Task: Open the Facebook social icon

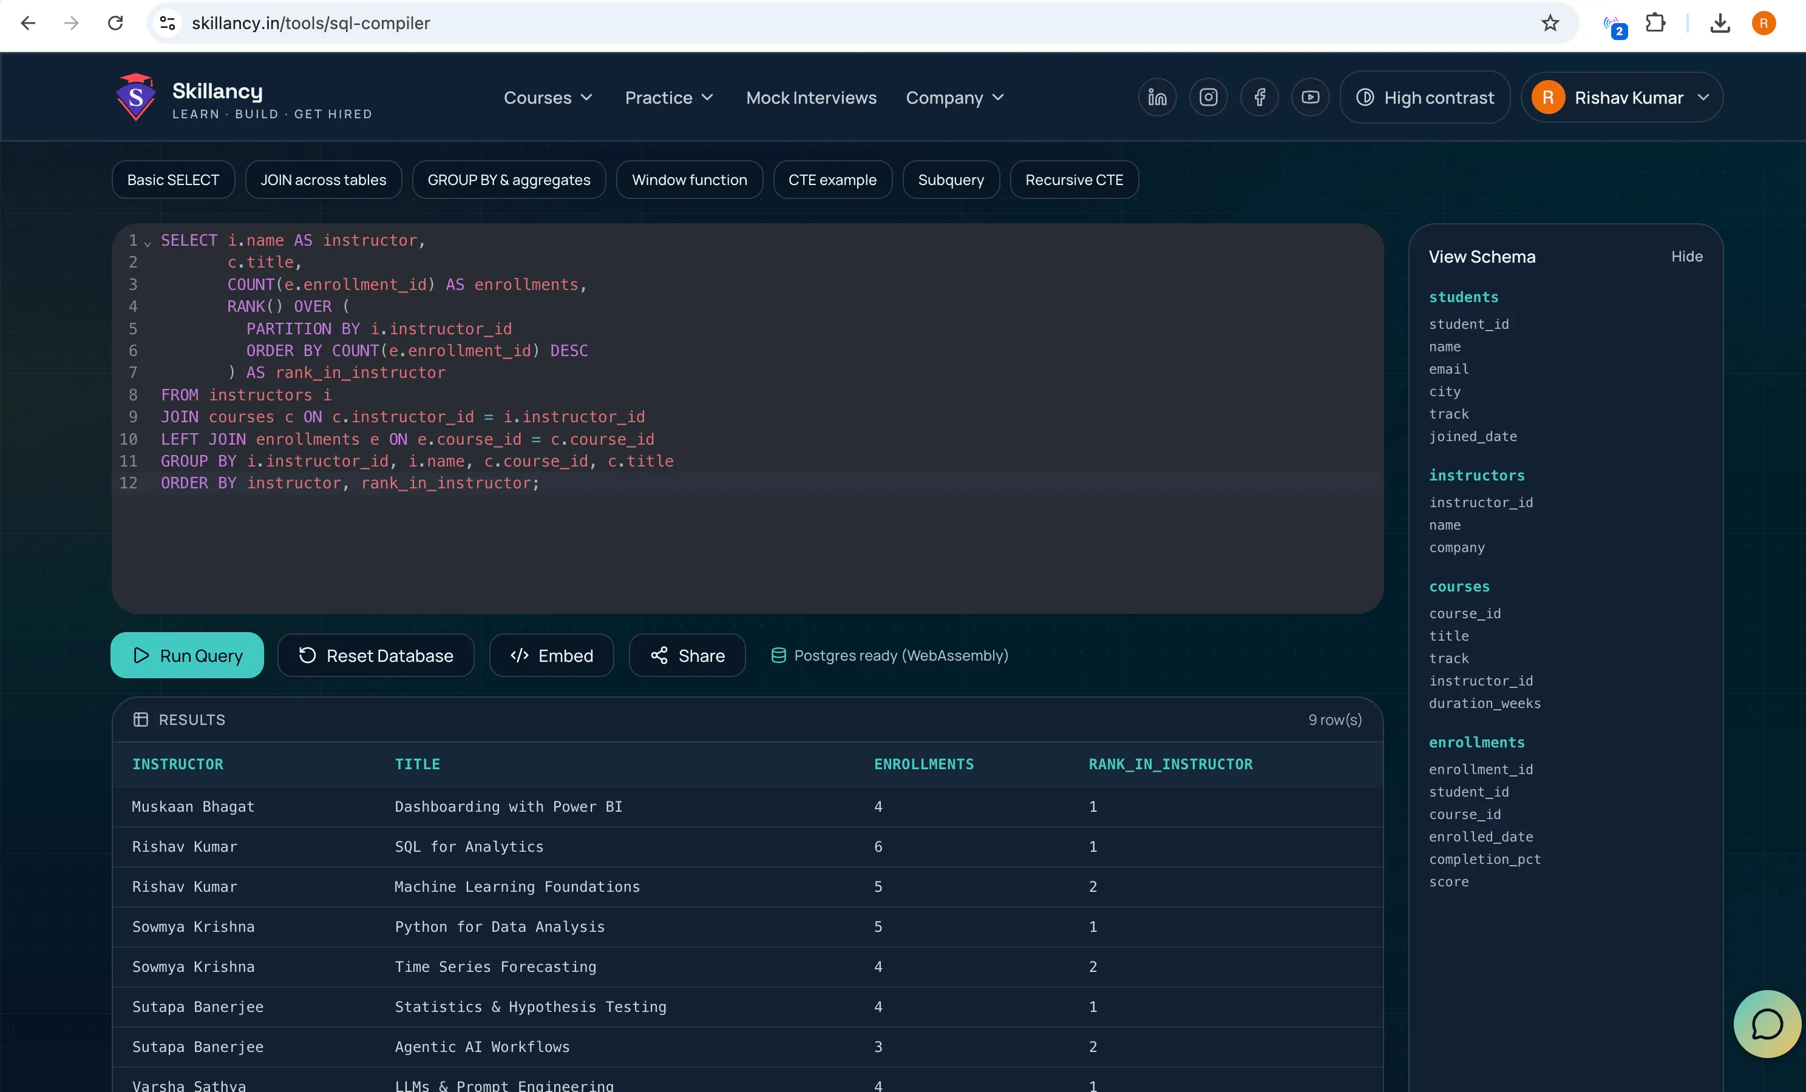Action: click(x=1259, y=98)
